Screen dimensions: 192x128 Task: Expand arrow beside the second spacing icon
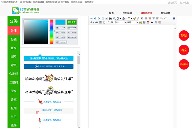click(126, 19)
